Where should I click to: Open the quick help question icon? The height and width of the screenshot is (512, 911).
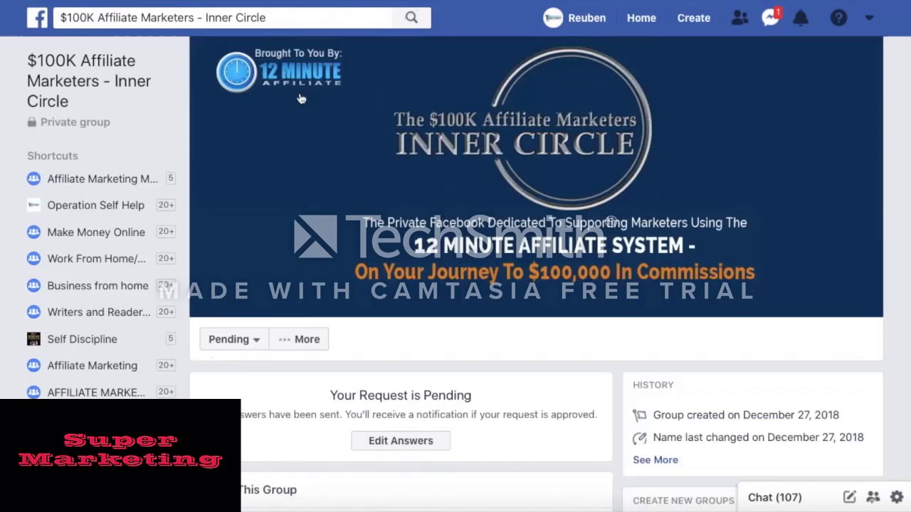click(838, 18)
